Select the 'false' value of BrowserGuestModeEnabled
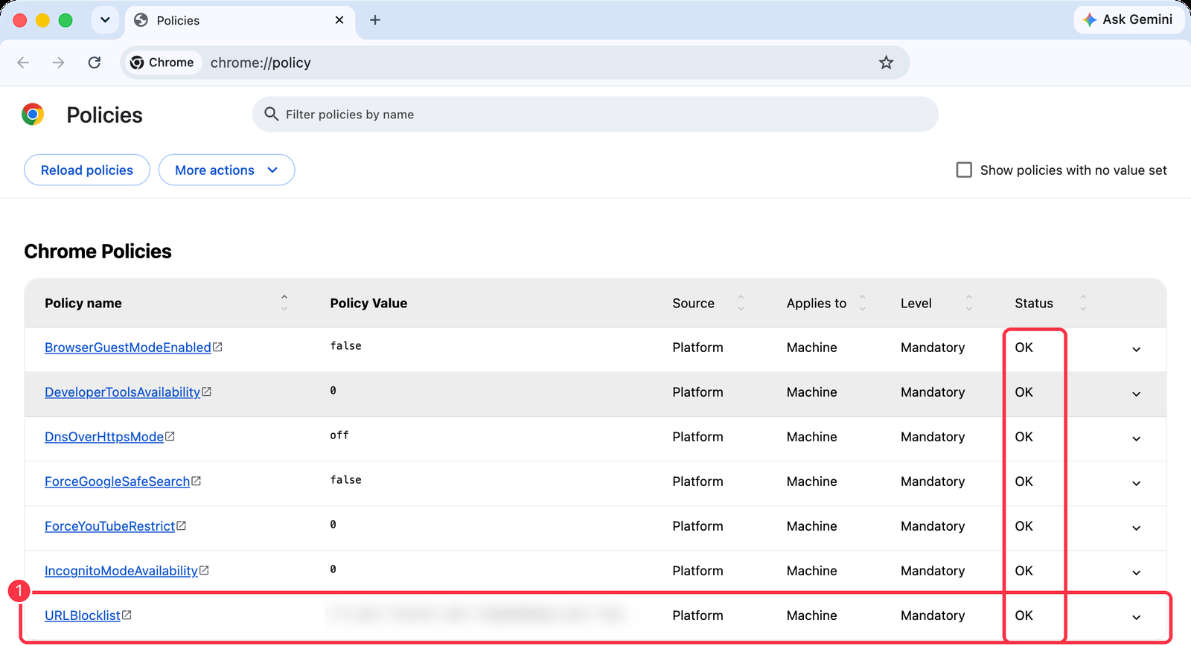 coord(346,346)
